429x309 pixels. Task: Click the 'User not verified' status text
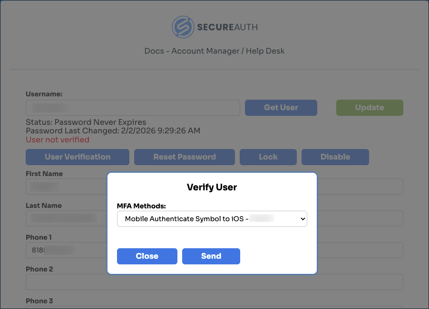pos(58,140)
